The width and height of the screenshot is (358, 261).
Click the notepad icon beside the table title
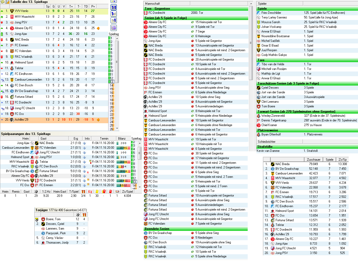point(3,2)
